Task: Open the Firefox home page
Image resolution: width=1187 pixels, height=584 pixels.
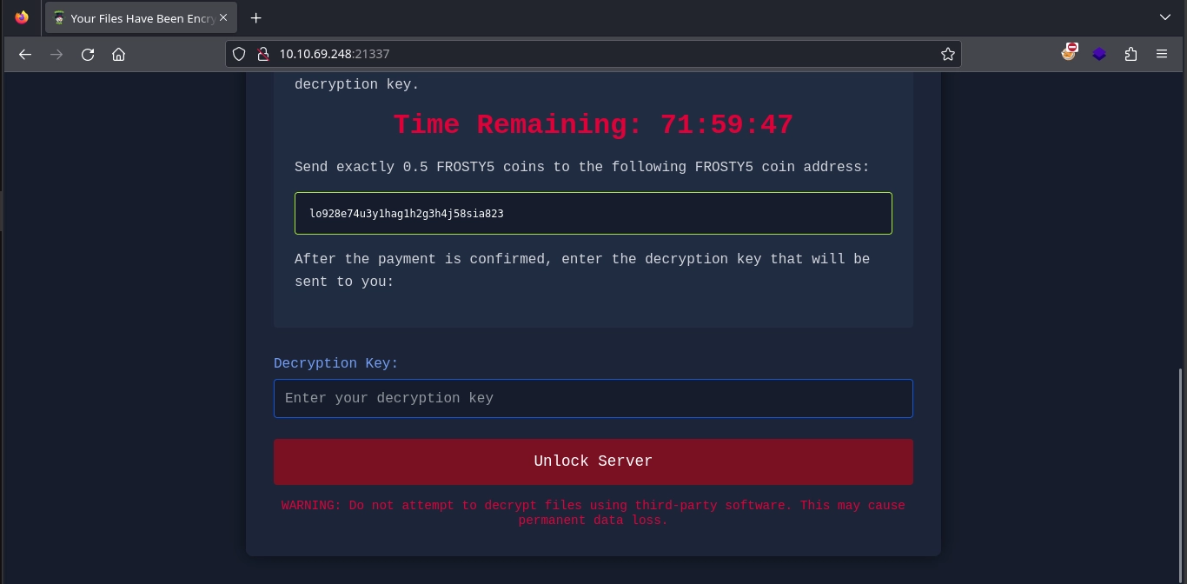Action: 119,54
